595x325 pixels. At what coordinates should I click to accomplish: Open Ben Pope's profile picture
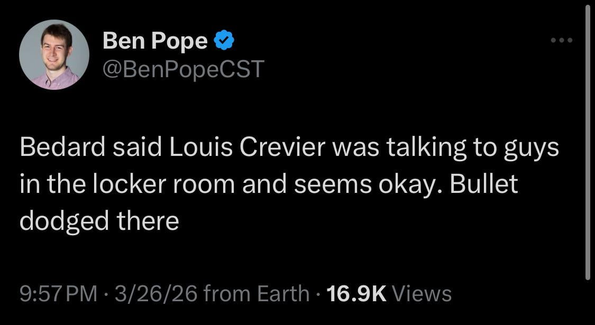[54, 54]
